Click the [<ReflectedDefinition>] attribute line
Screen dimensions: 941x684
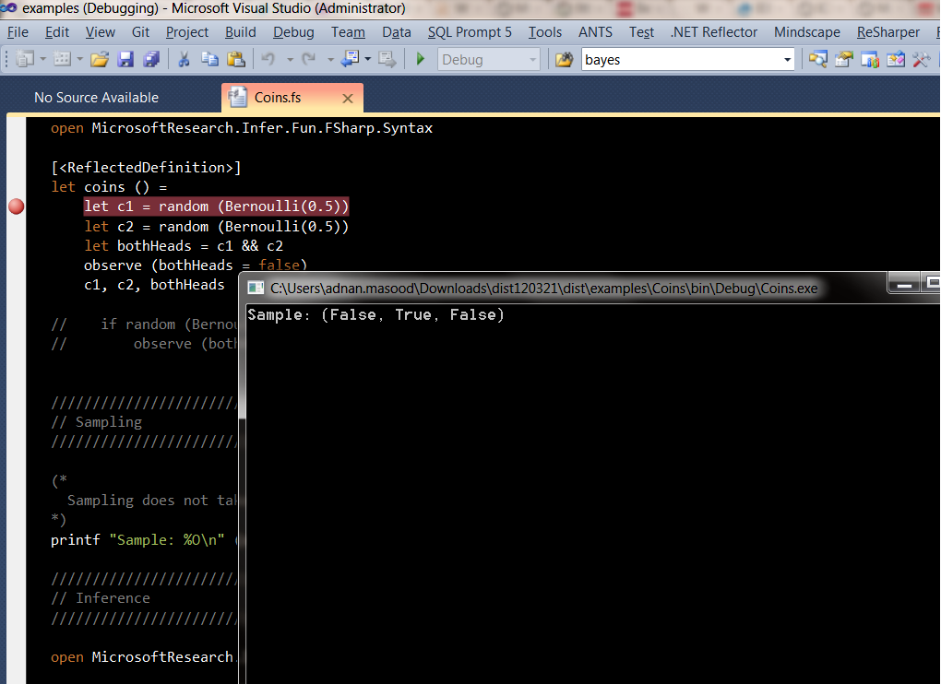click(x=146, y=167)
